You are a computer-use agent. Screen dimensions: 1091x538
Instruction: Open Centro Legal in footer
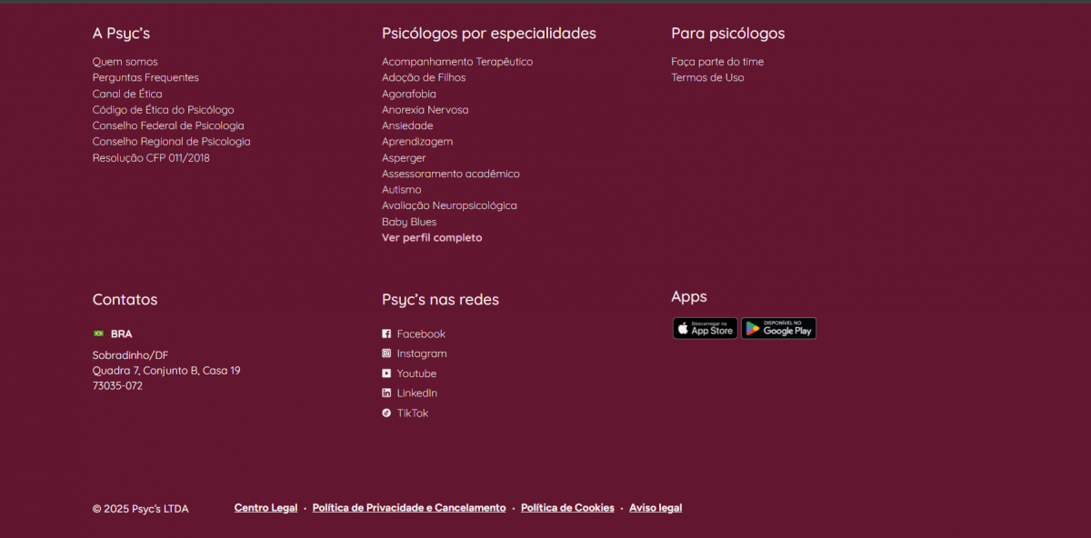coord(265,508)
